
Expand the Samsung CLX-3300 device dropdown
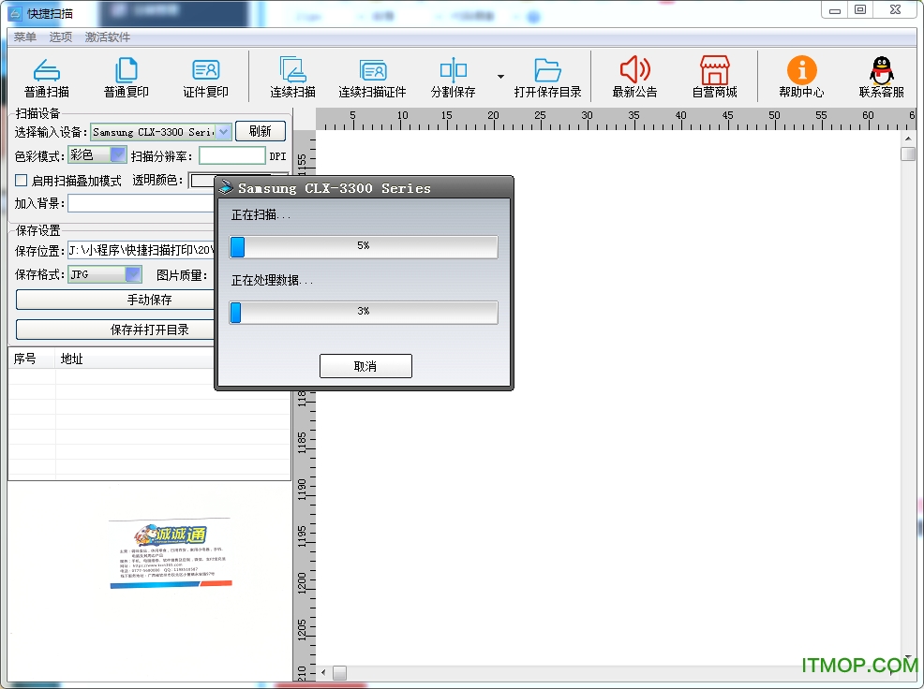(x=224, y=132)
